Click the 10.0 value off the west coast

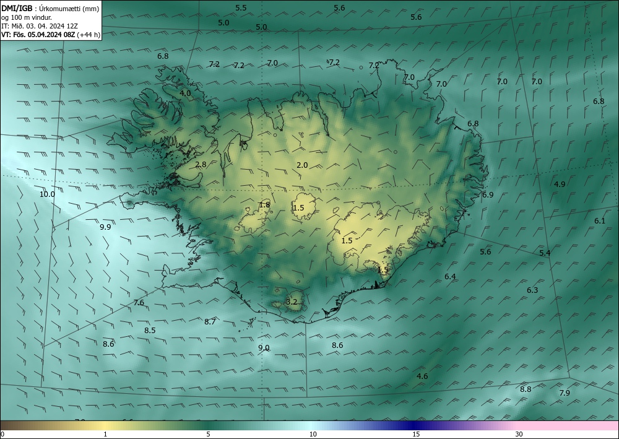point(48,194)
